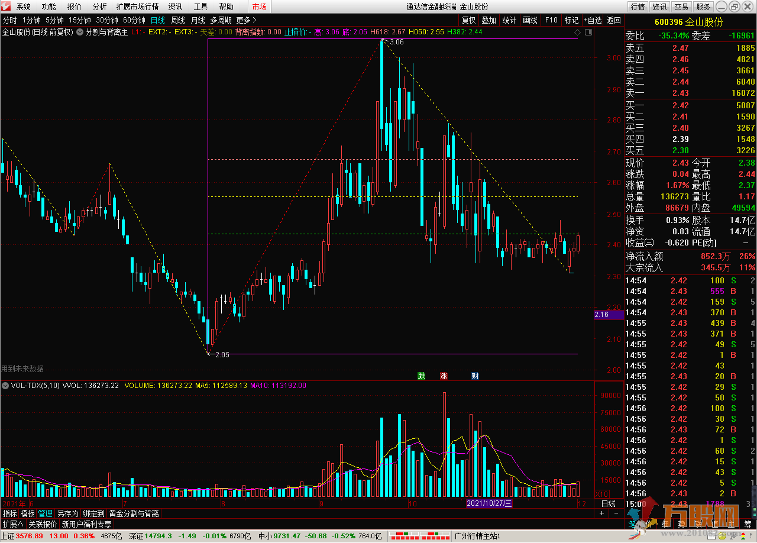Click the red 市场 button

coord(259,7)
